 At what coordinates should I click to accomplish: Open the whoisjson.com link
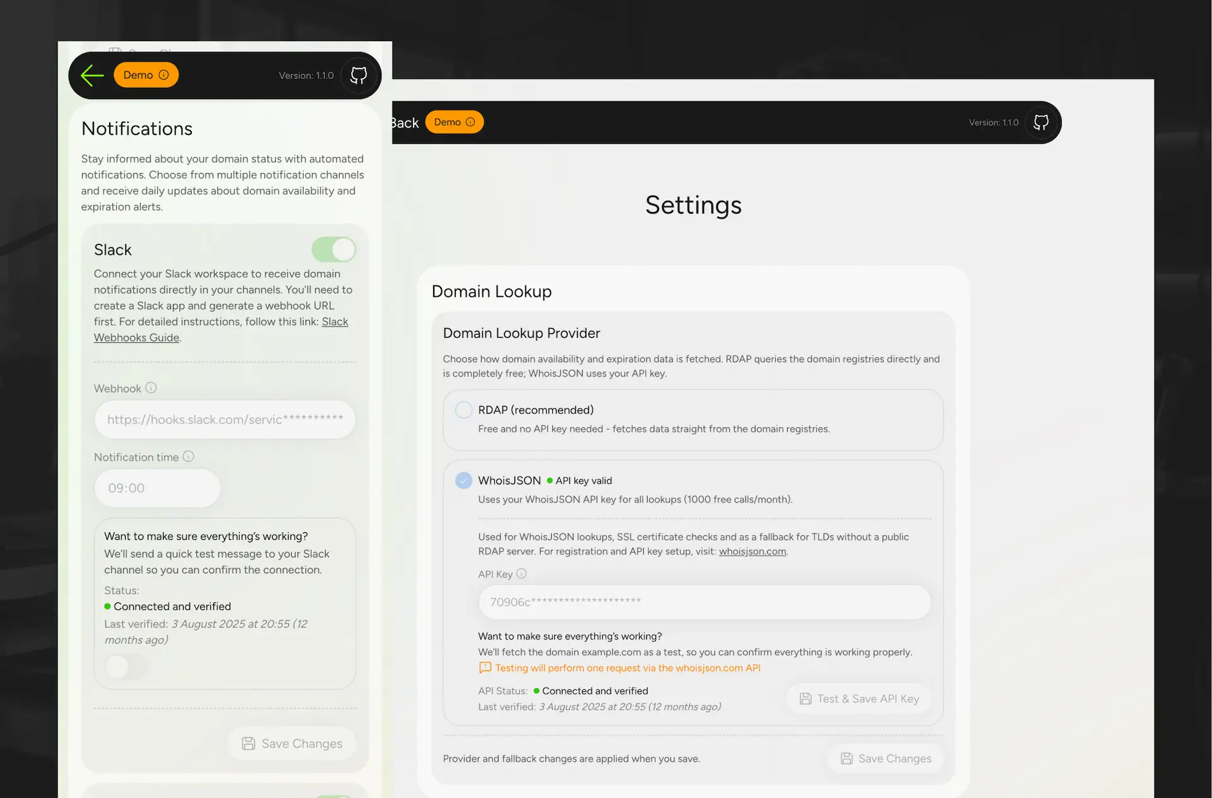coord(752,551)
